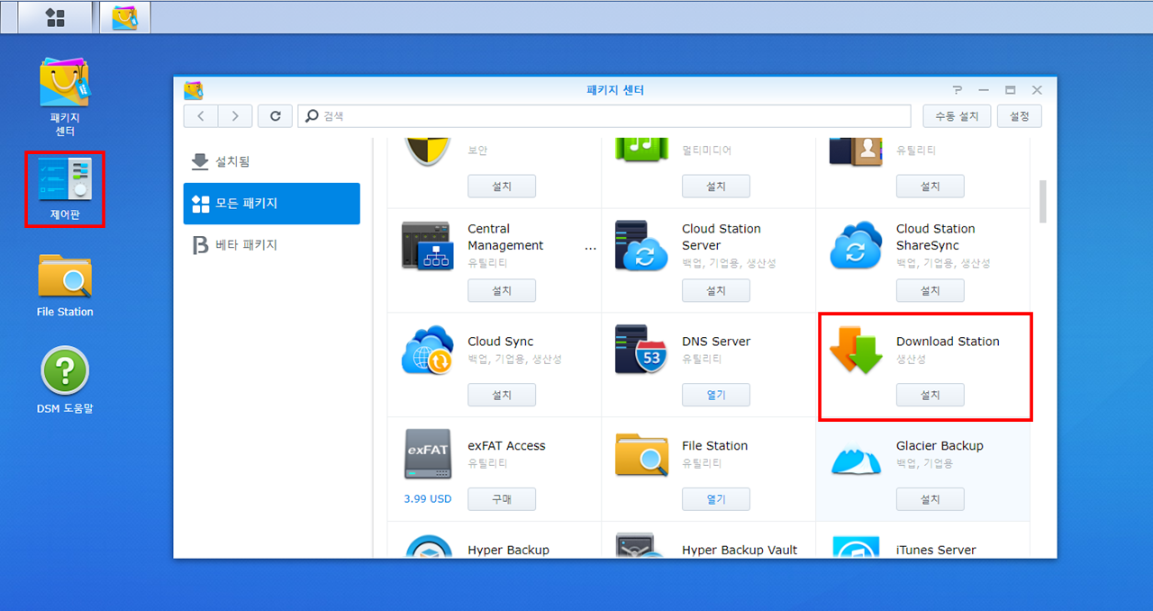Click the 수동 설치 button
Screen dimensions: 1153x611
[957, 116]
